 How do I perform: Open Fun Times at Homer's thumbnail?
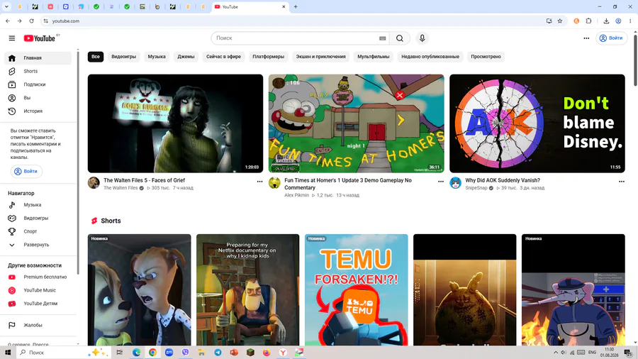point(356,123)
